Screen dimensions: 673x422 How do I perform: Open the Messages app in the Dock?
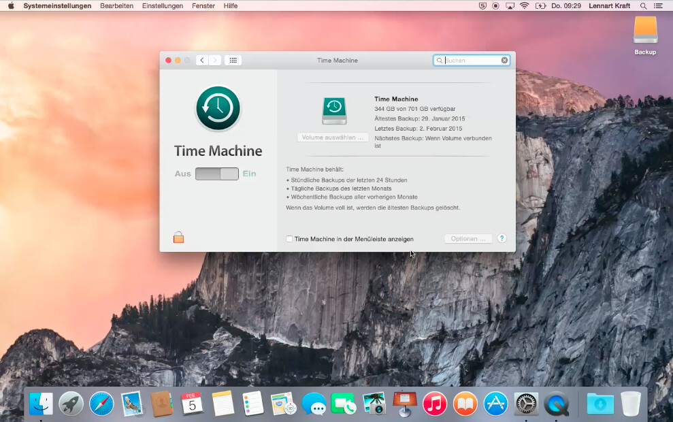click(313, 404)
